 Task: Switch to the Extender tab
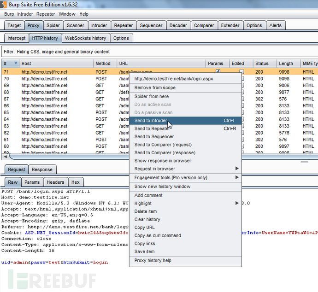pyautogui.click(x=230, y=25)
